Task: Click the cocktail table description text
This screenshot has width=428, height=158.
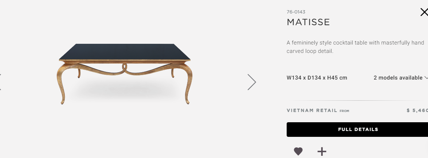Action: (x=356, y=47)
